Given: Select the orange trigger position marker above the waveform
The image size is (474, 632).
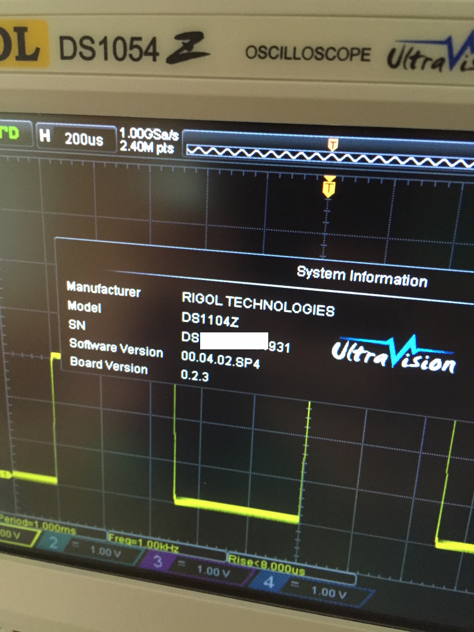Looking at the screenshot, I should 328,186.
